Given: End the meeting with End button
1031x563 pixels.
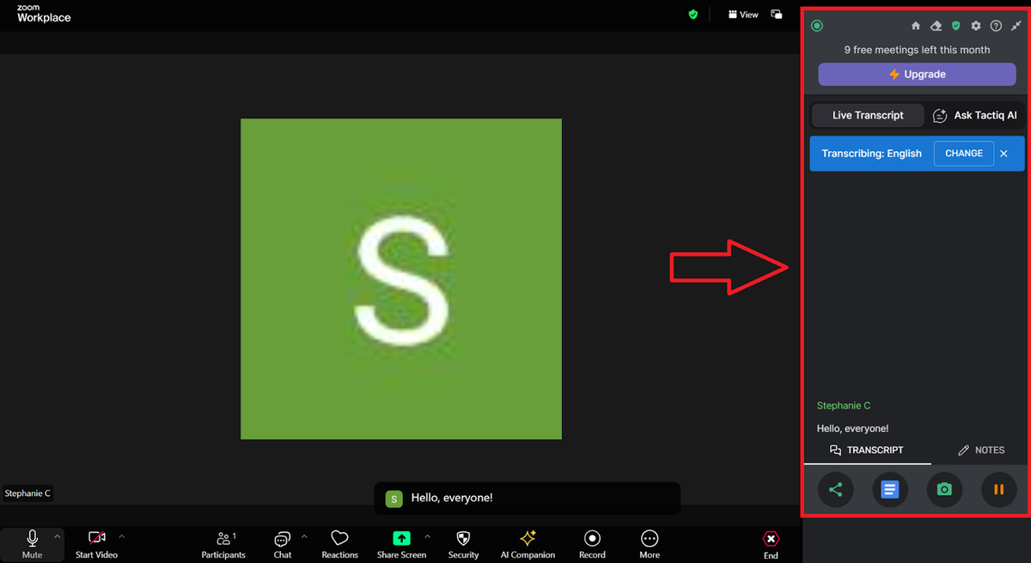Looking at the screenshot, I should pyautogui.click(x=771, y=544).
